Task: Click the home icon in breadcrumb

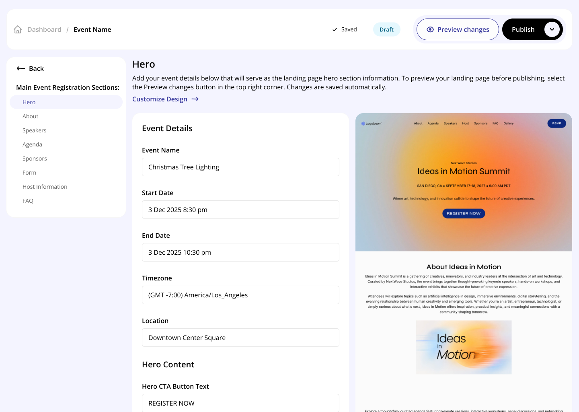Action: [x=18, y=29]
